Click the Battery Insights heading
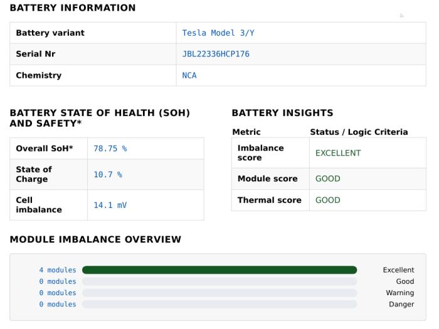Image resolution: width=439 pixels, height=329 pixels. [x=282, y=113]
